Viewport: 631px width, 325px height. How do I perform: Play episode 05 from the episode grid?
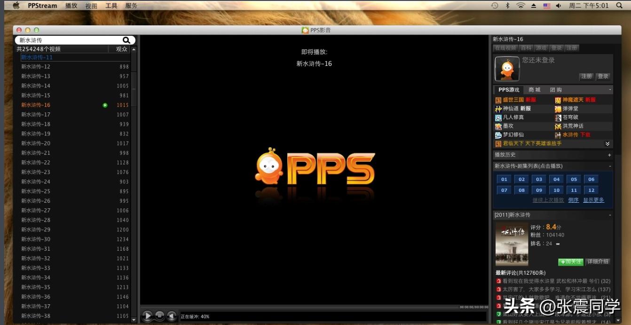[574, 179]
